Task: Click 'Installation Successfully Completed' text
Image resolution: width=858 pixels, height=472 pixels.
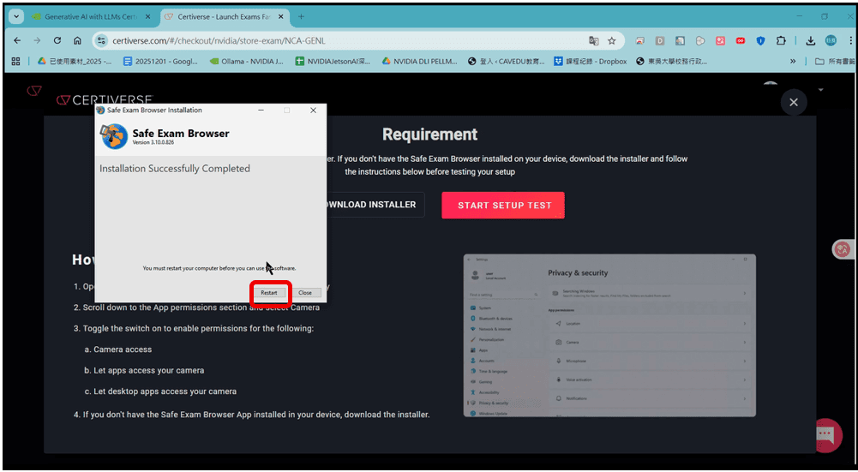Action: coord(175,169)
